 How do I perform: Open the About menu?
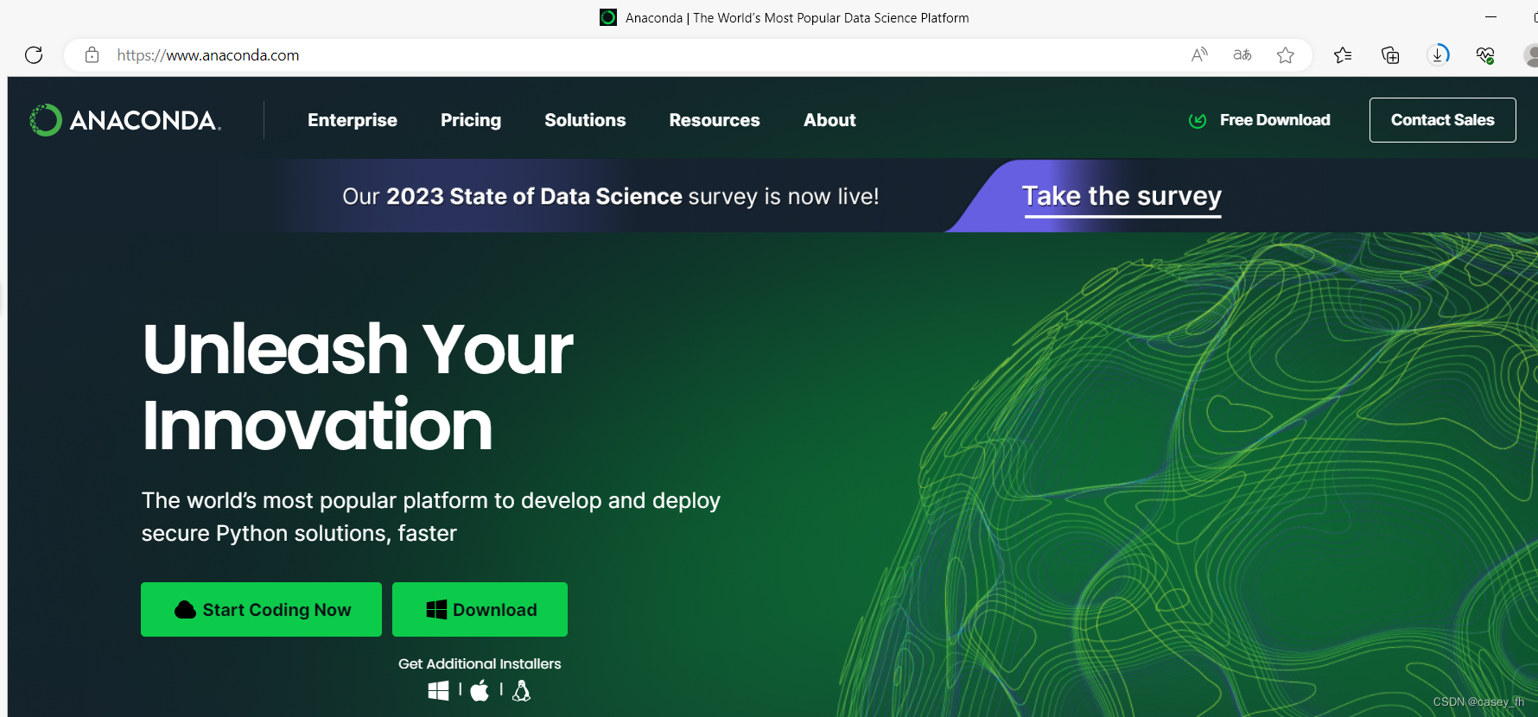pyautogui.click(x=829, y=120)
